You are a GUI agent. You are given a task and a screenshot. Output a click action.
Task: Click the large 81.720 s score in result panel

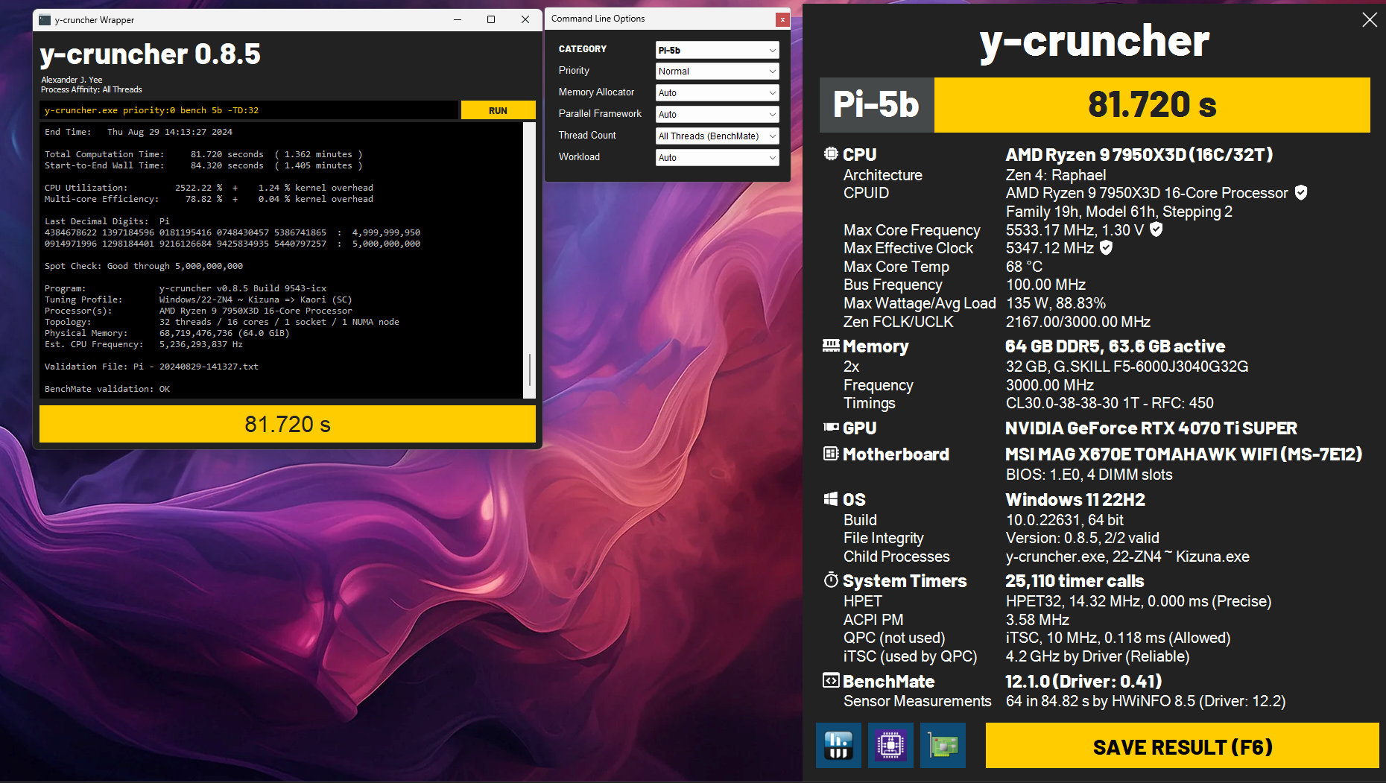point(1152,105)
